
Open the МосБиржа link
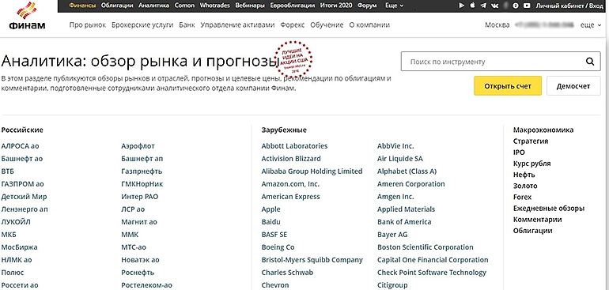20,247
